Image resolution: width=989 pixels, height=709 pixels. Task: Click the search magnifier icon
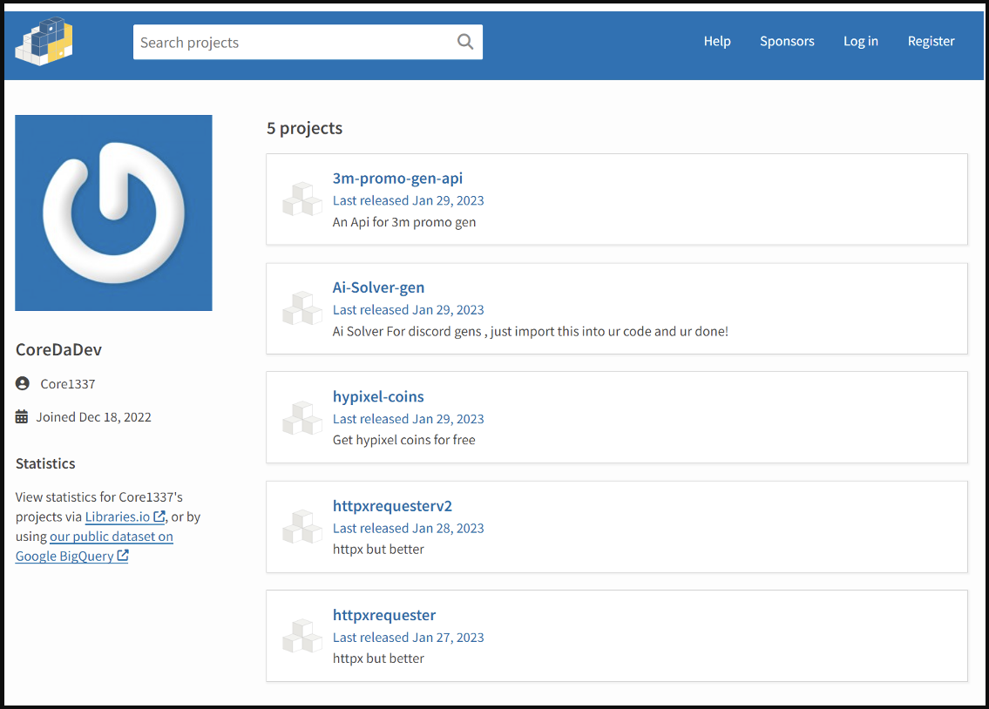(465, 42)
